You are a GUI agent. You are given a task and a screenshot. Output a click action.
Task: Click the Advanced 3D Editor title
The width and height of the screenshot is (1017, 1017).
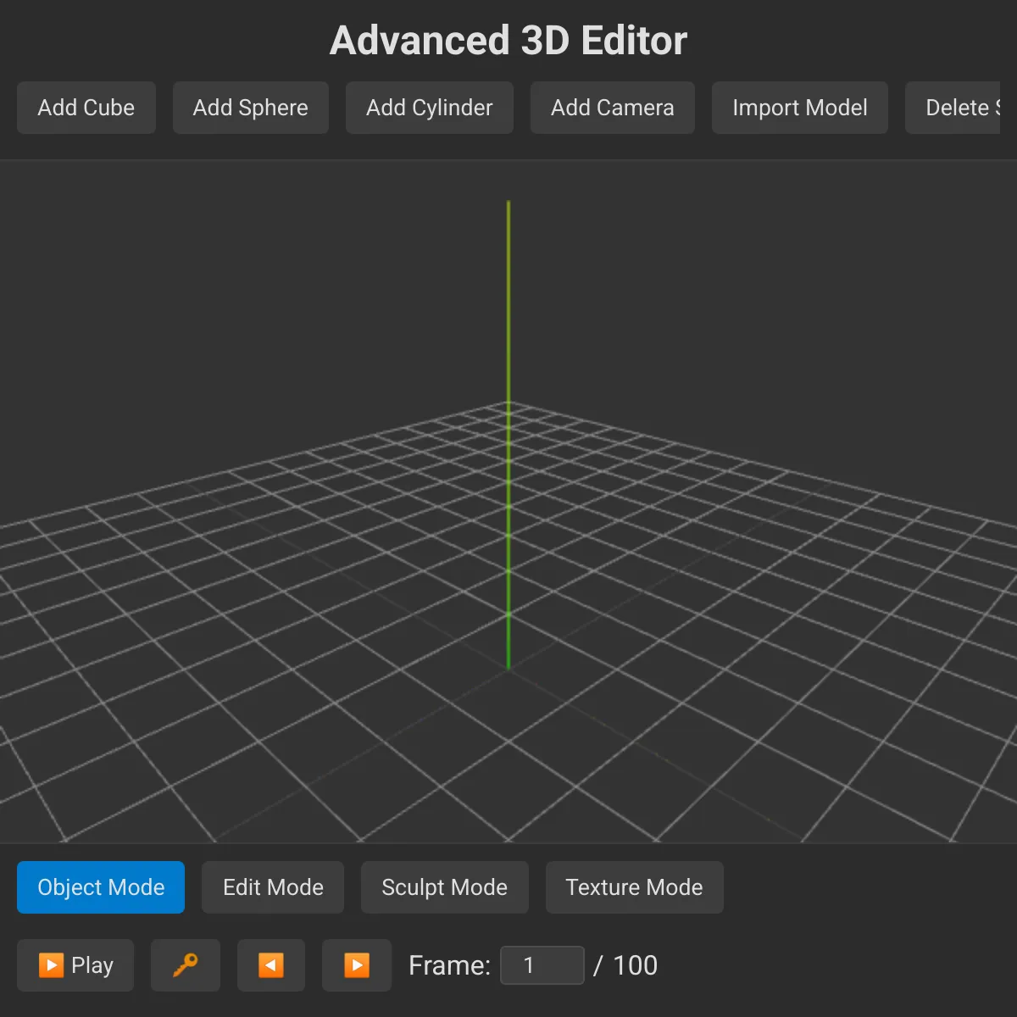click(x=508, y=41)
